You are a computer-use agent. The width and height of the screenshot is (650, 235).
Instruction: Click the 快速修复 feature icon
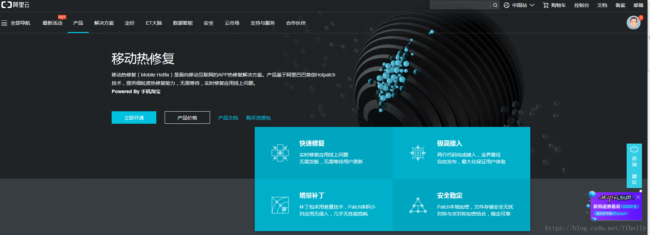(280, 153)
